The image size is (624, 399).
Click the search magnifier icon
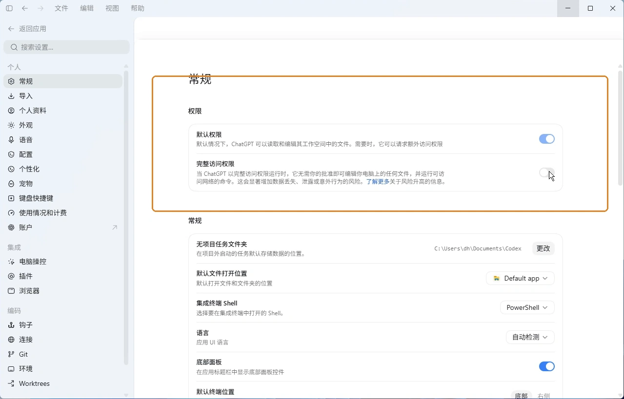click(x=14, y=47)
